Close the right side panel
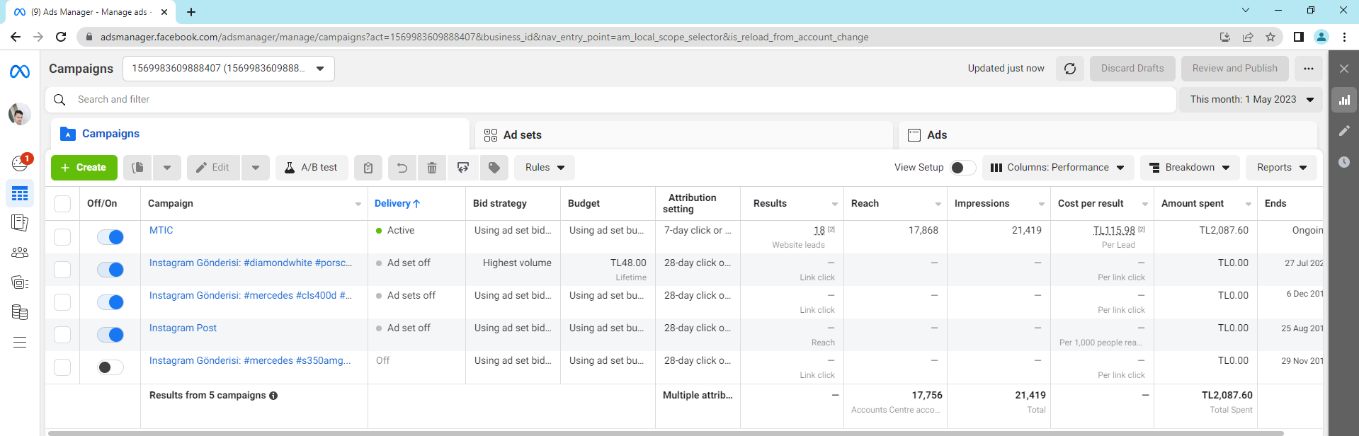 click(x=1344, y=69)
